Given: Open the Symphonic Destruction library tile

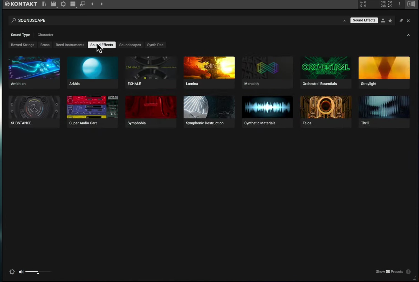Looking at the screenshot, I should 209,112.
